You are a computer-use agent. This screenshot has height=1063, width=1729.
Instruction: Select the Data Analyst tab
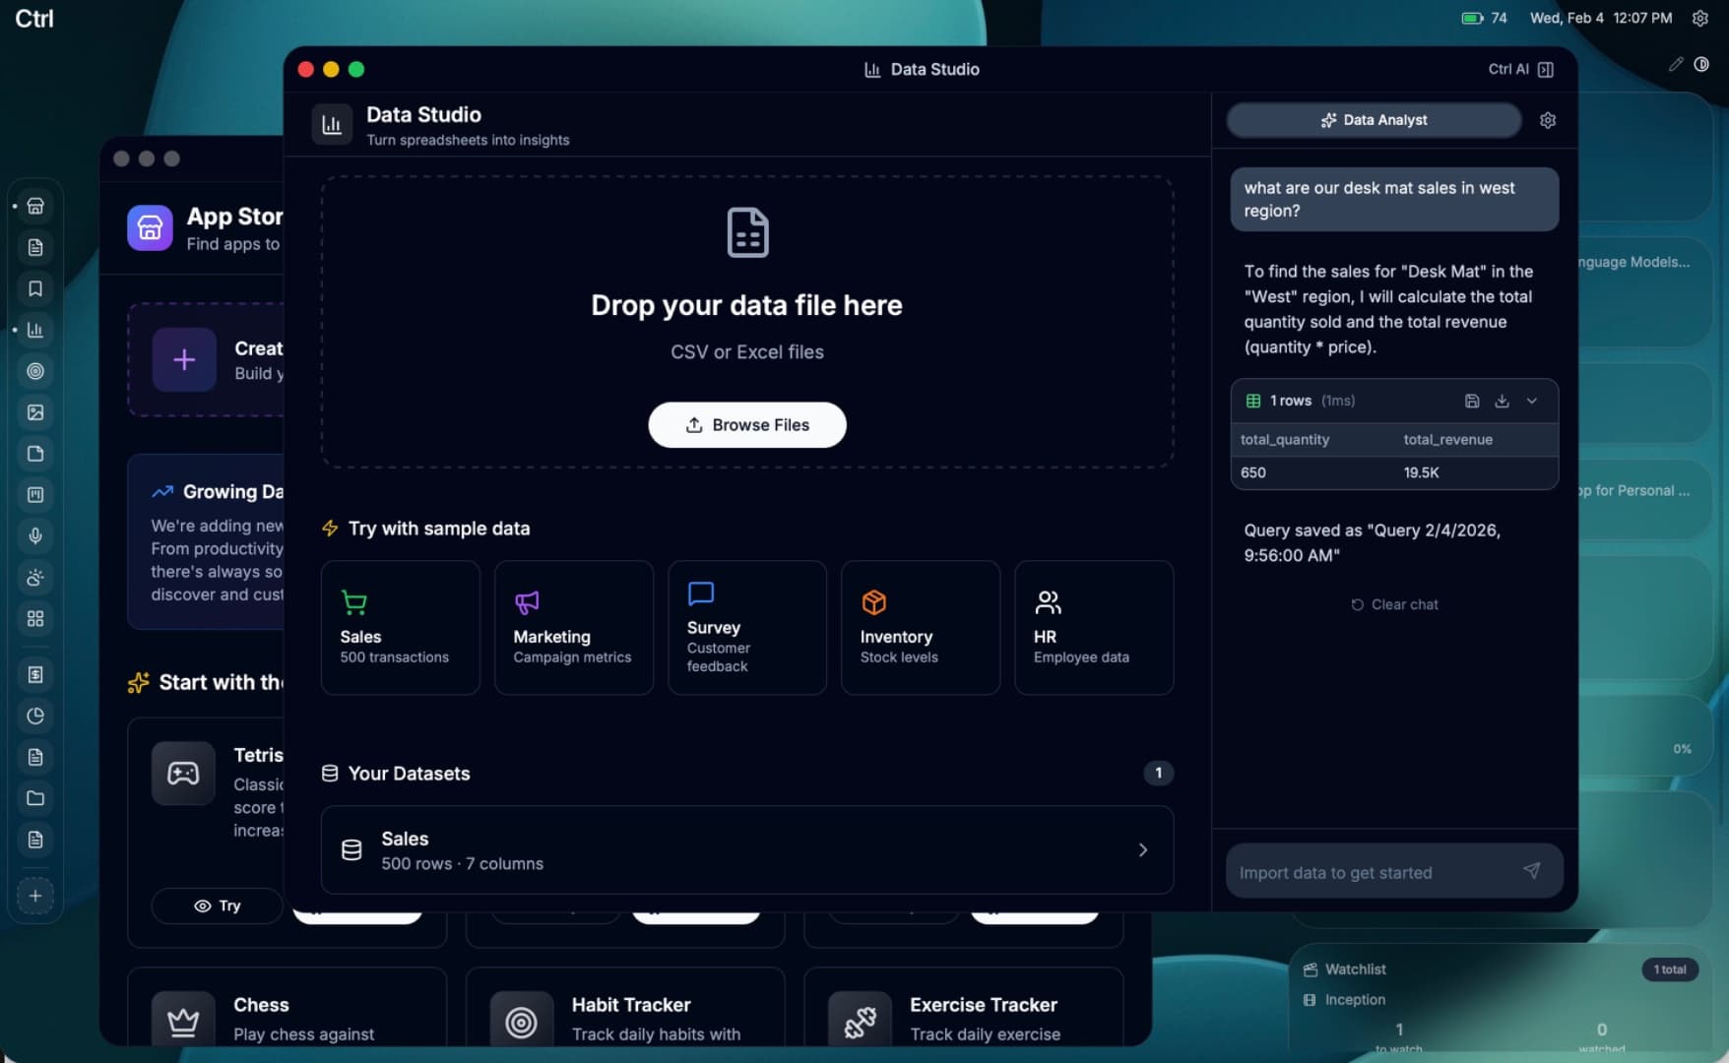pos(1373,119)
